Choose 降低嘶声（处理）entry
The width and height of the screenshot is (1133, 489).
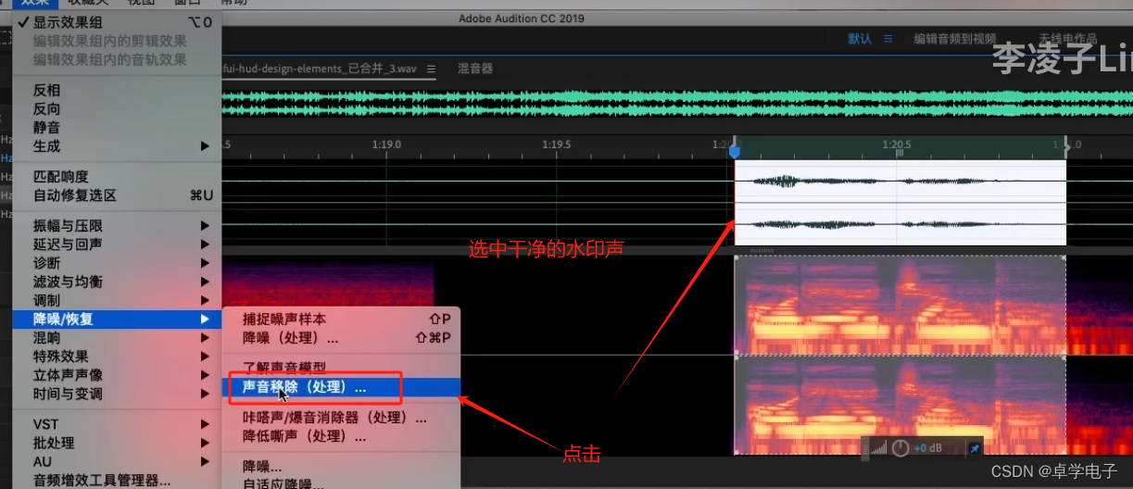pos(342,436)
